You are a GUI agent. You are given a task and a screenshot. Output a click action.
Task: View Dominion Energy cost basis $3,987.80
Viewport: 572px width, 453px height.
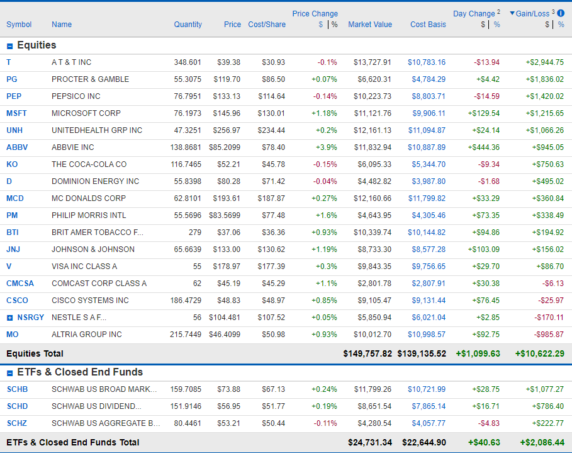point(429,181)
